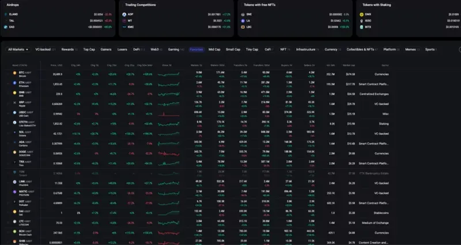The image size is (461, 245).
Task: Open the NFT category tab
Action: [x=285, y=50]
